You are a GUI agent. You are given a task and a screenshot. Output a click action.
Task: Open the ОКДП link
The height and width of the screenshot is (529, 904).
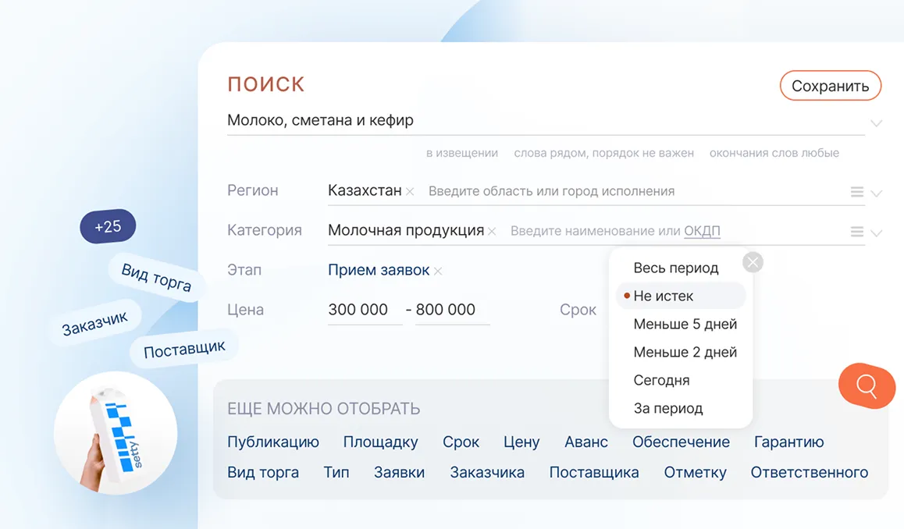pyautogui.click(x=702, y=231)
